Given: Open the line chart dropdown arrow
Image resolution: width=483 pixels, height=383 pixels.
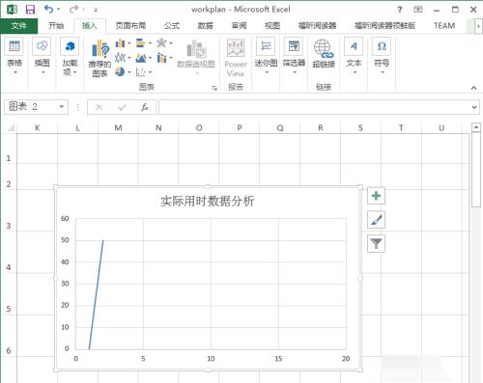Looking at the screenshot, I should [x=128, y=58].
